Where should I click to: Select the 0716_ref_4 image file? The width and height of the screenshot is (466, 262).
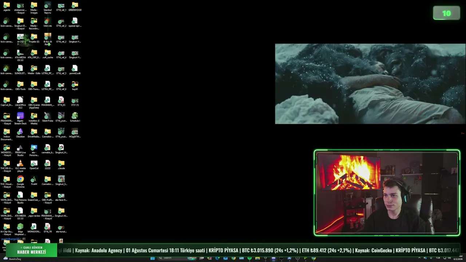[x=61, y=54]
